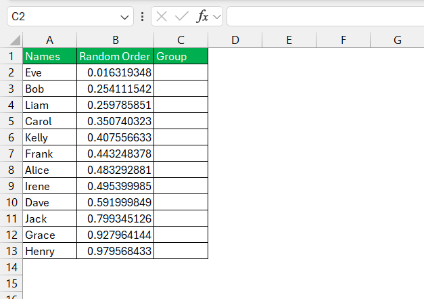Select row 2 header
This screenshot has width=424, height=299.
(x=11, y=72)
